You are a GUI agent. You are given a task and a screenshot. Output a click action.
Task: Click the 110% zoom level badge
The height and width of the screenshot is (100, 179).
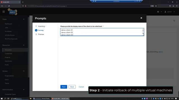[x=152, y=6]
